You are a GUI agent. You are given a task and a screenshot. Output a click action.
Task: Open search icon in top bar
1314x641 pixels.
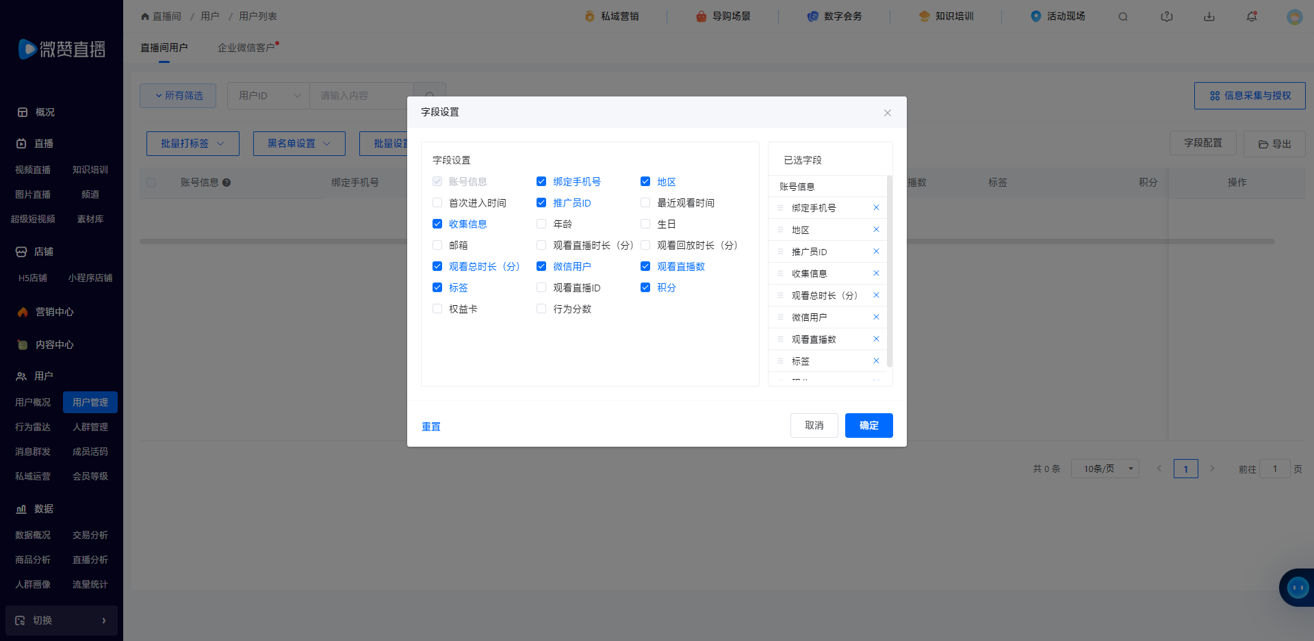1123,16
